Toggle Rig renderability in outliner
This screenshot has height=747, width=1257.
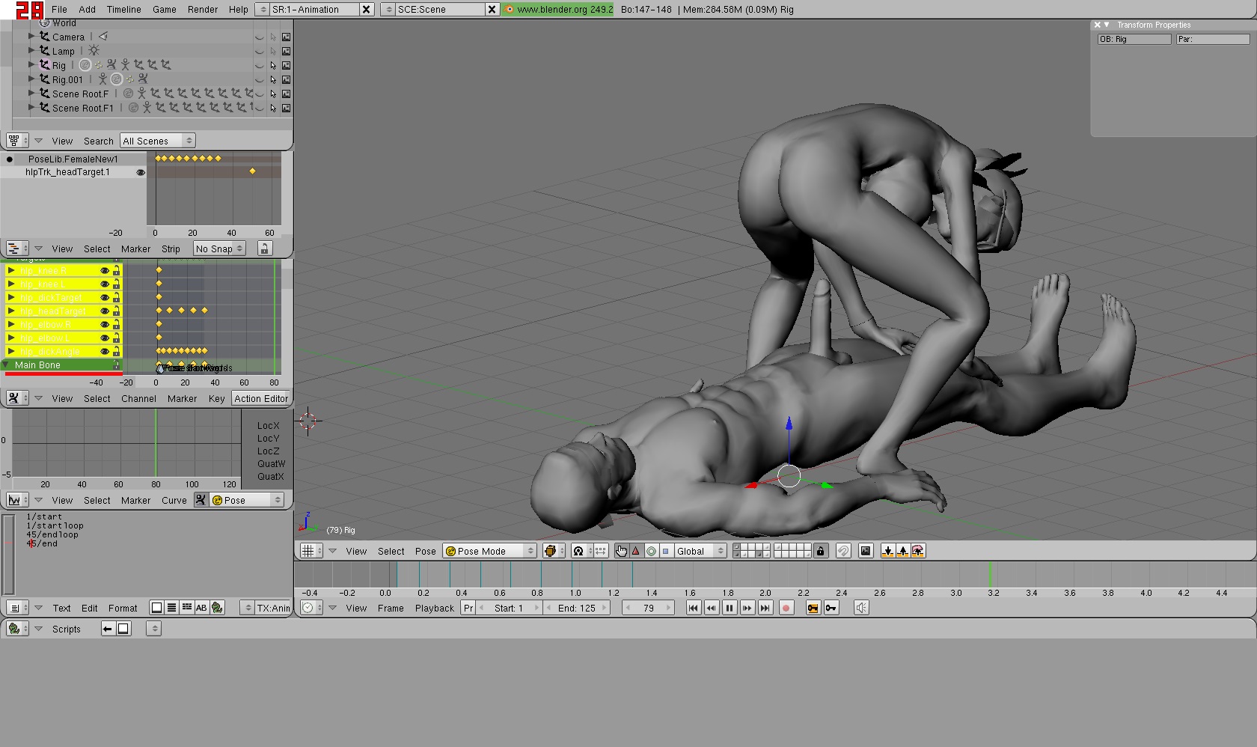pos(286,65)
